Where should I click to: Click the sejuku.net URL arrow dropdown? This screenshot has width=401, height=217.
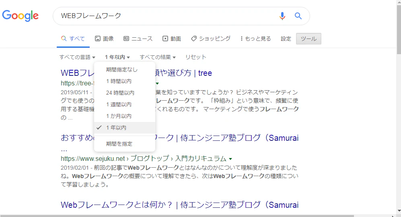pos(230,159)
